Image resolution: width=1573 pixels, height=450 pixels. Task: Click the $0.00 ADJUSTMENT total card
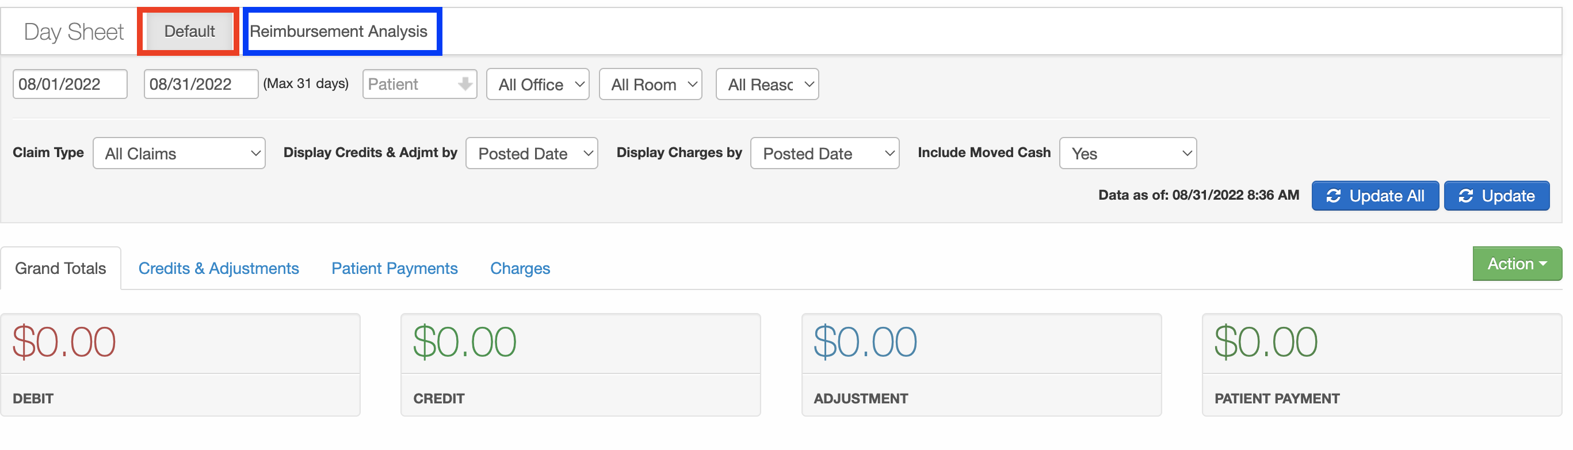981,365
